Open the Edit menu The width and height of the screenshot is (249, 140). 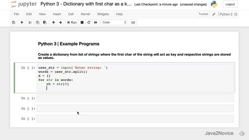click(29, 14)
